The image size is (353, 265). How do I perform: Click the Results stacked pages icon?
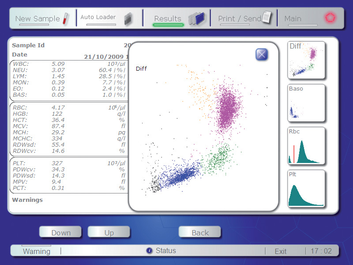coord(197,18)
